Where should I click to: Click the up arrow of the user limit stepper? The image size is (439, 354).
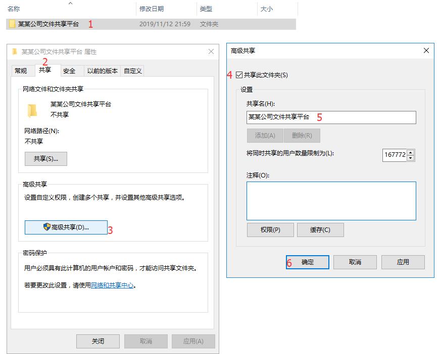411,152
